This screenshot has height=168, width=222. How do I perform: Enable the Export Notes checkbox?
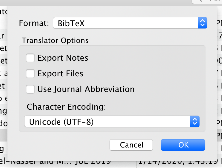coord(30,58)
